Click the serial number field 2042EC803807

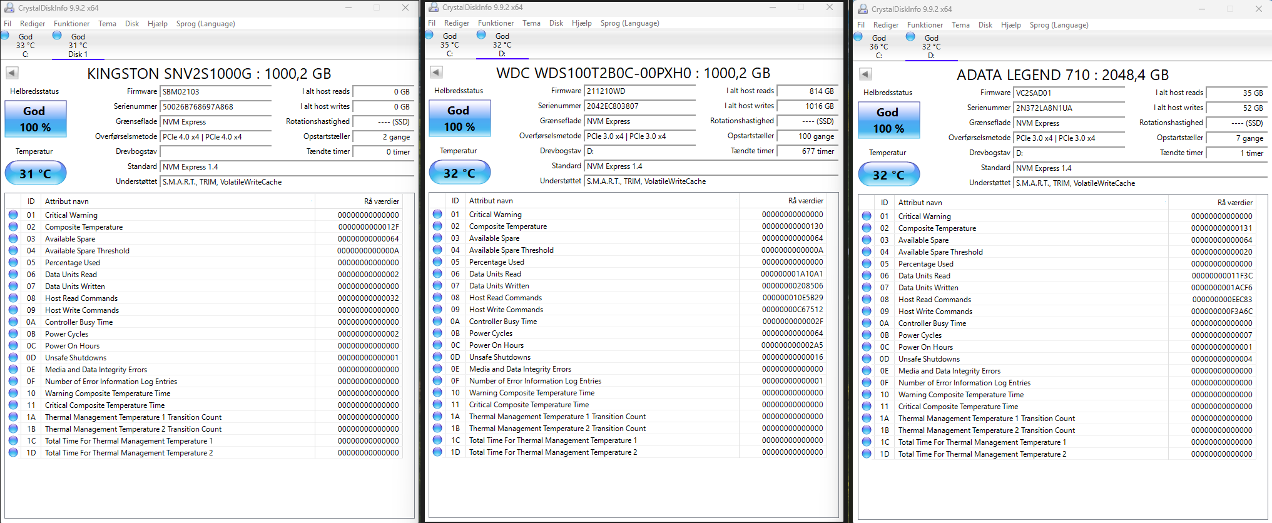coord(640,106)
